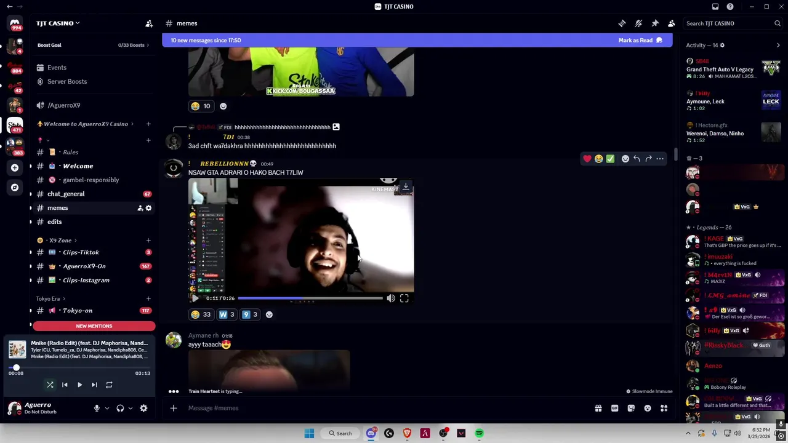Click Mark as Read button
Viewport: 788px width, 443px height.
pos(640,41)
